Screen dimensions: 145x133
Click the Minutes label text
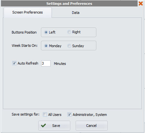[x=60, y=64]
